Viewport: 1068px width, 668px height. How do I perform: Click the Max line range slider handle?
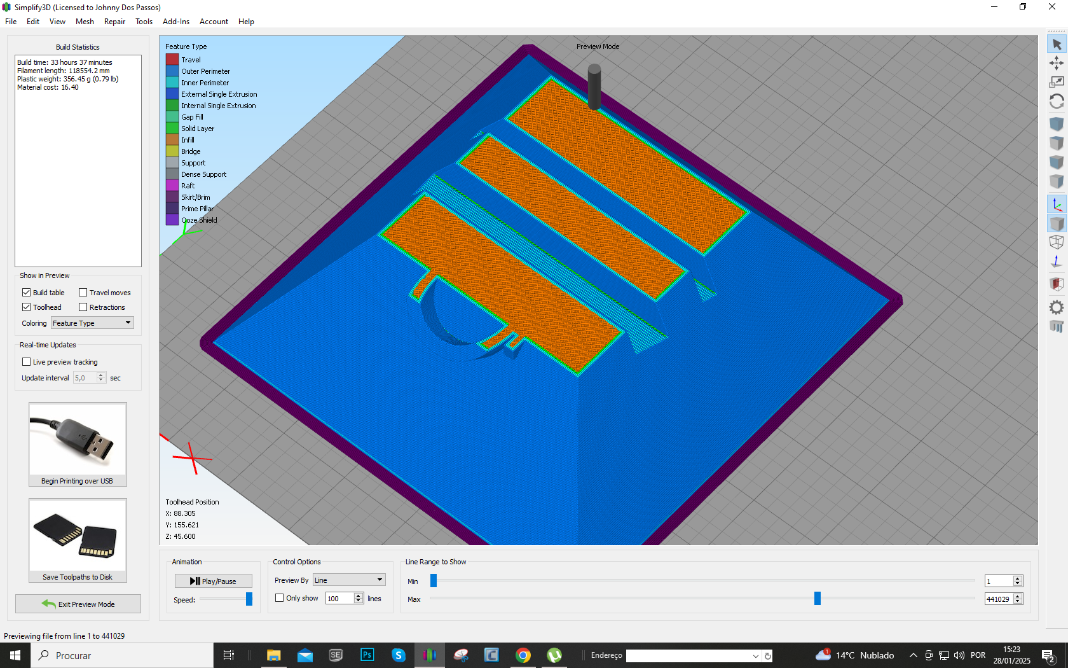[818, 599]
